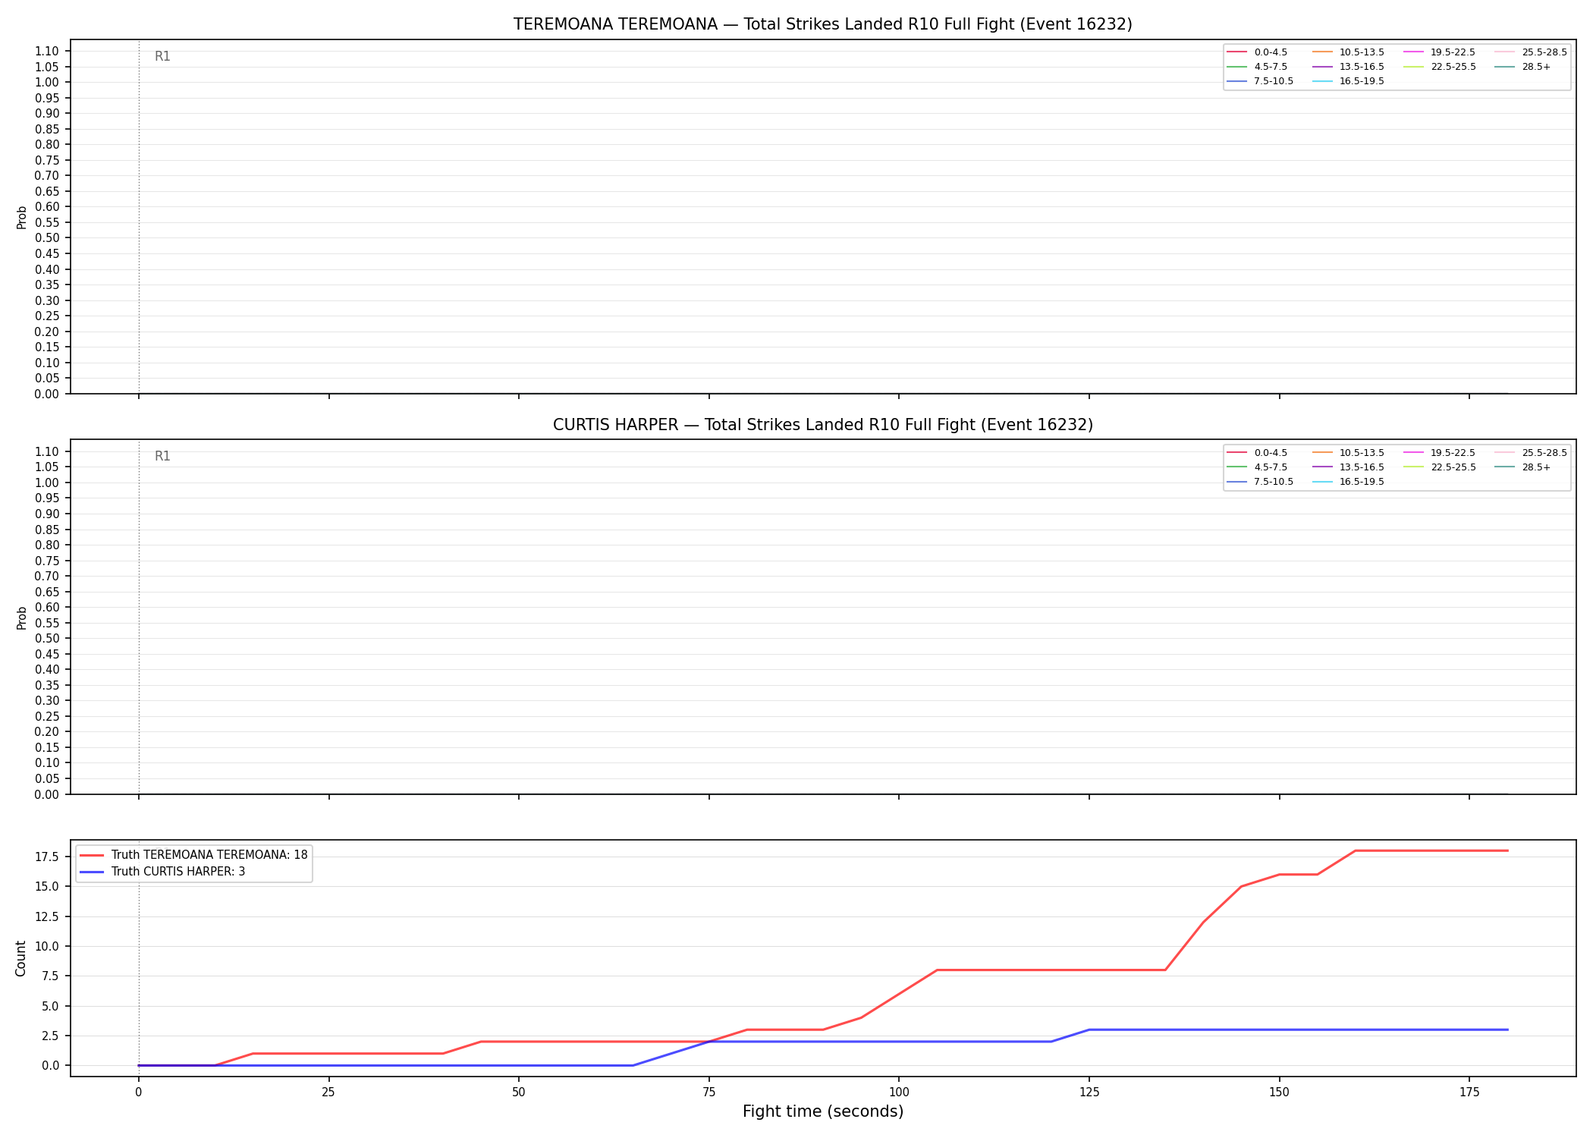Viewport: 1593px width, 1138px height.
Task: Click Count axis tick '5.0'
Action: (49, 1006)
